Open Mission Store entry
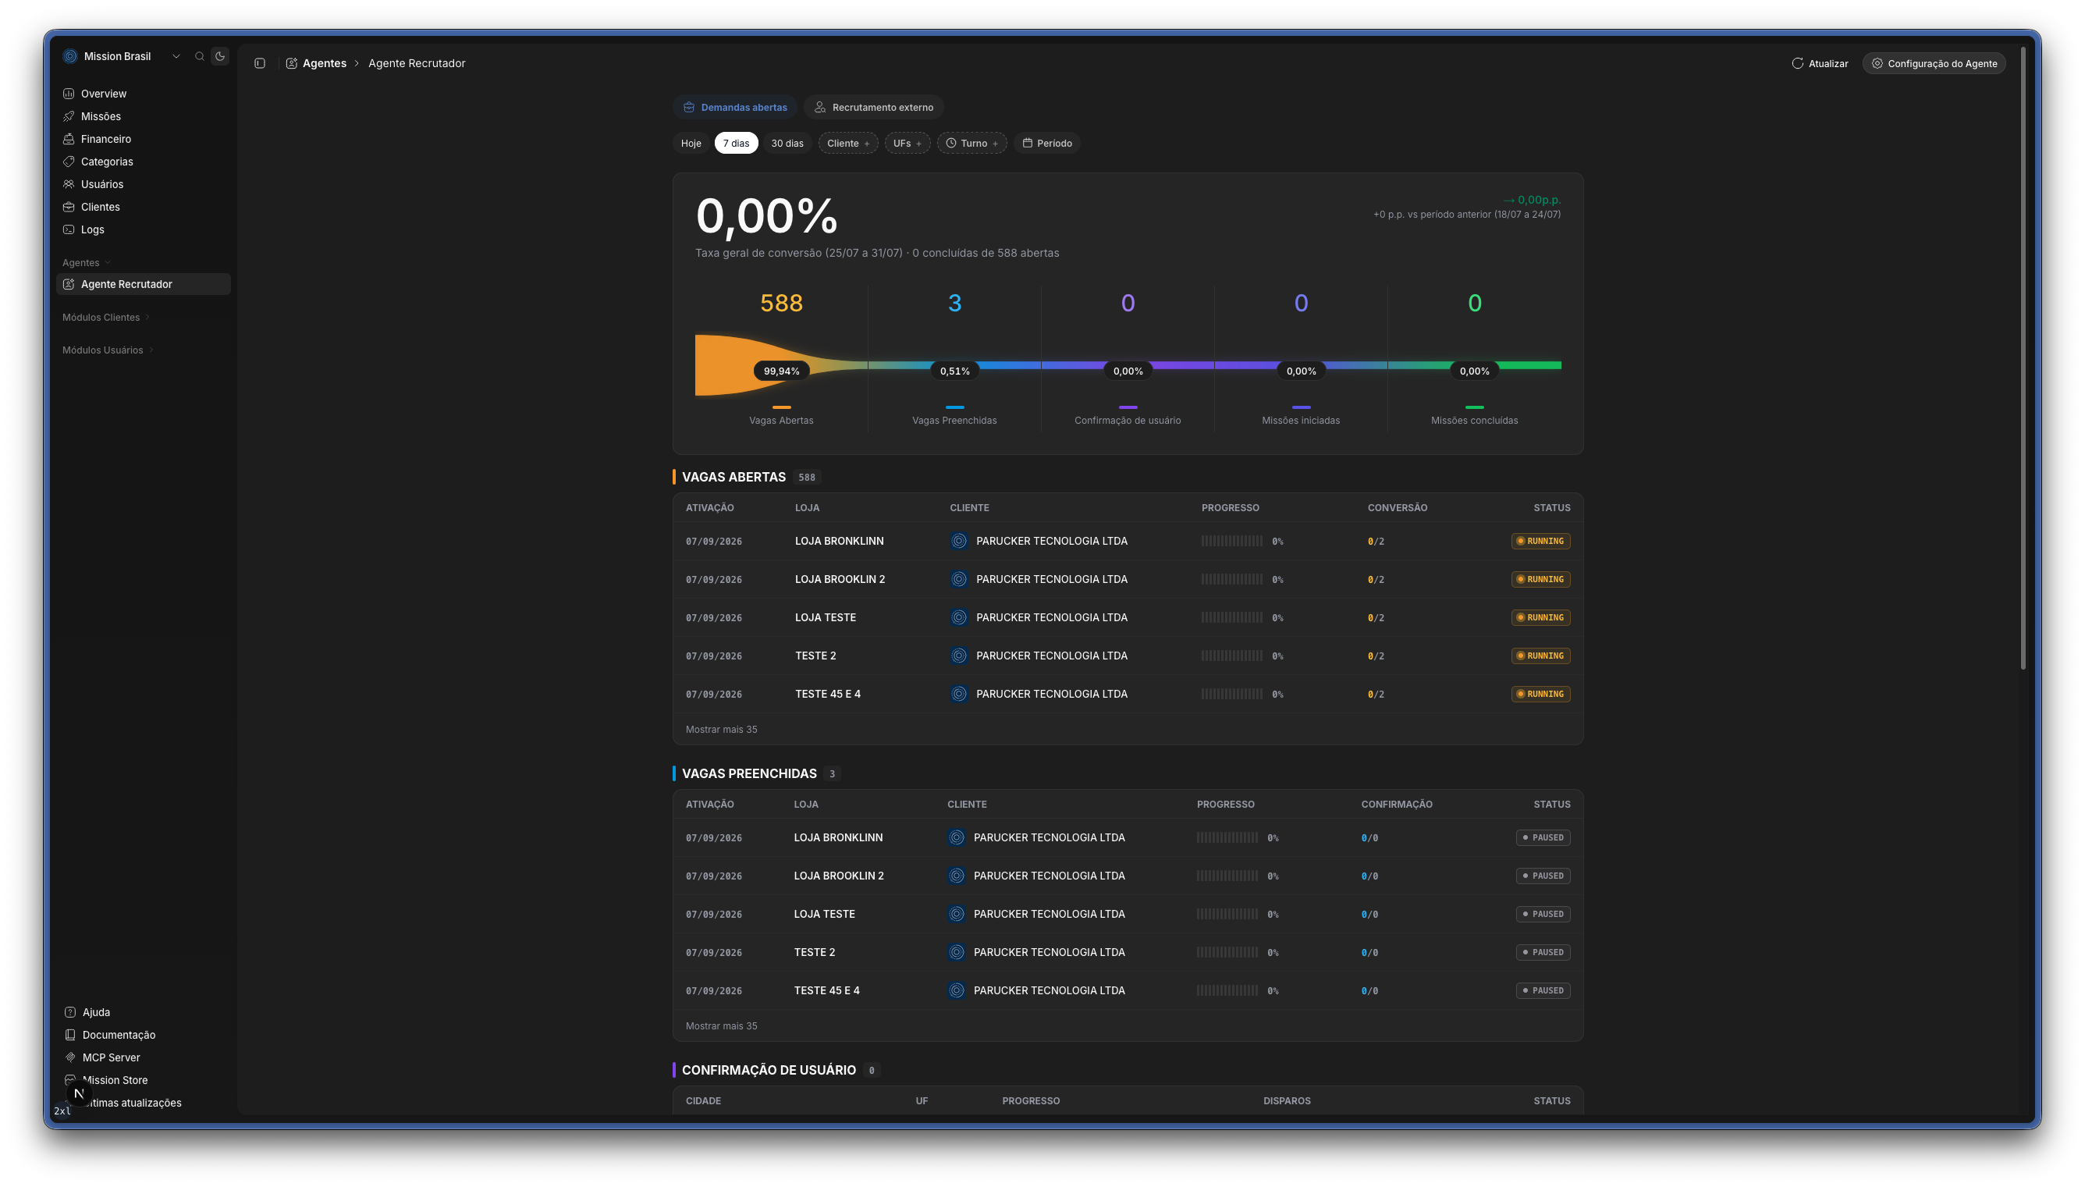 [x=115, y=1081]
